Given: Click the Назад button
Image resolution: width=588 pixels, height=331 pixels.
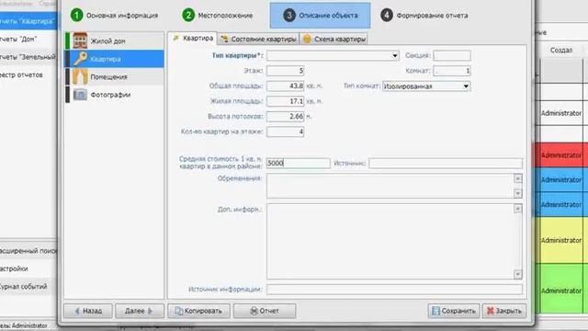Looking at the screenshot, I should pyautogui.click(x=88, y=311).
